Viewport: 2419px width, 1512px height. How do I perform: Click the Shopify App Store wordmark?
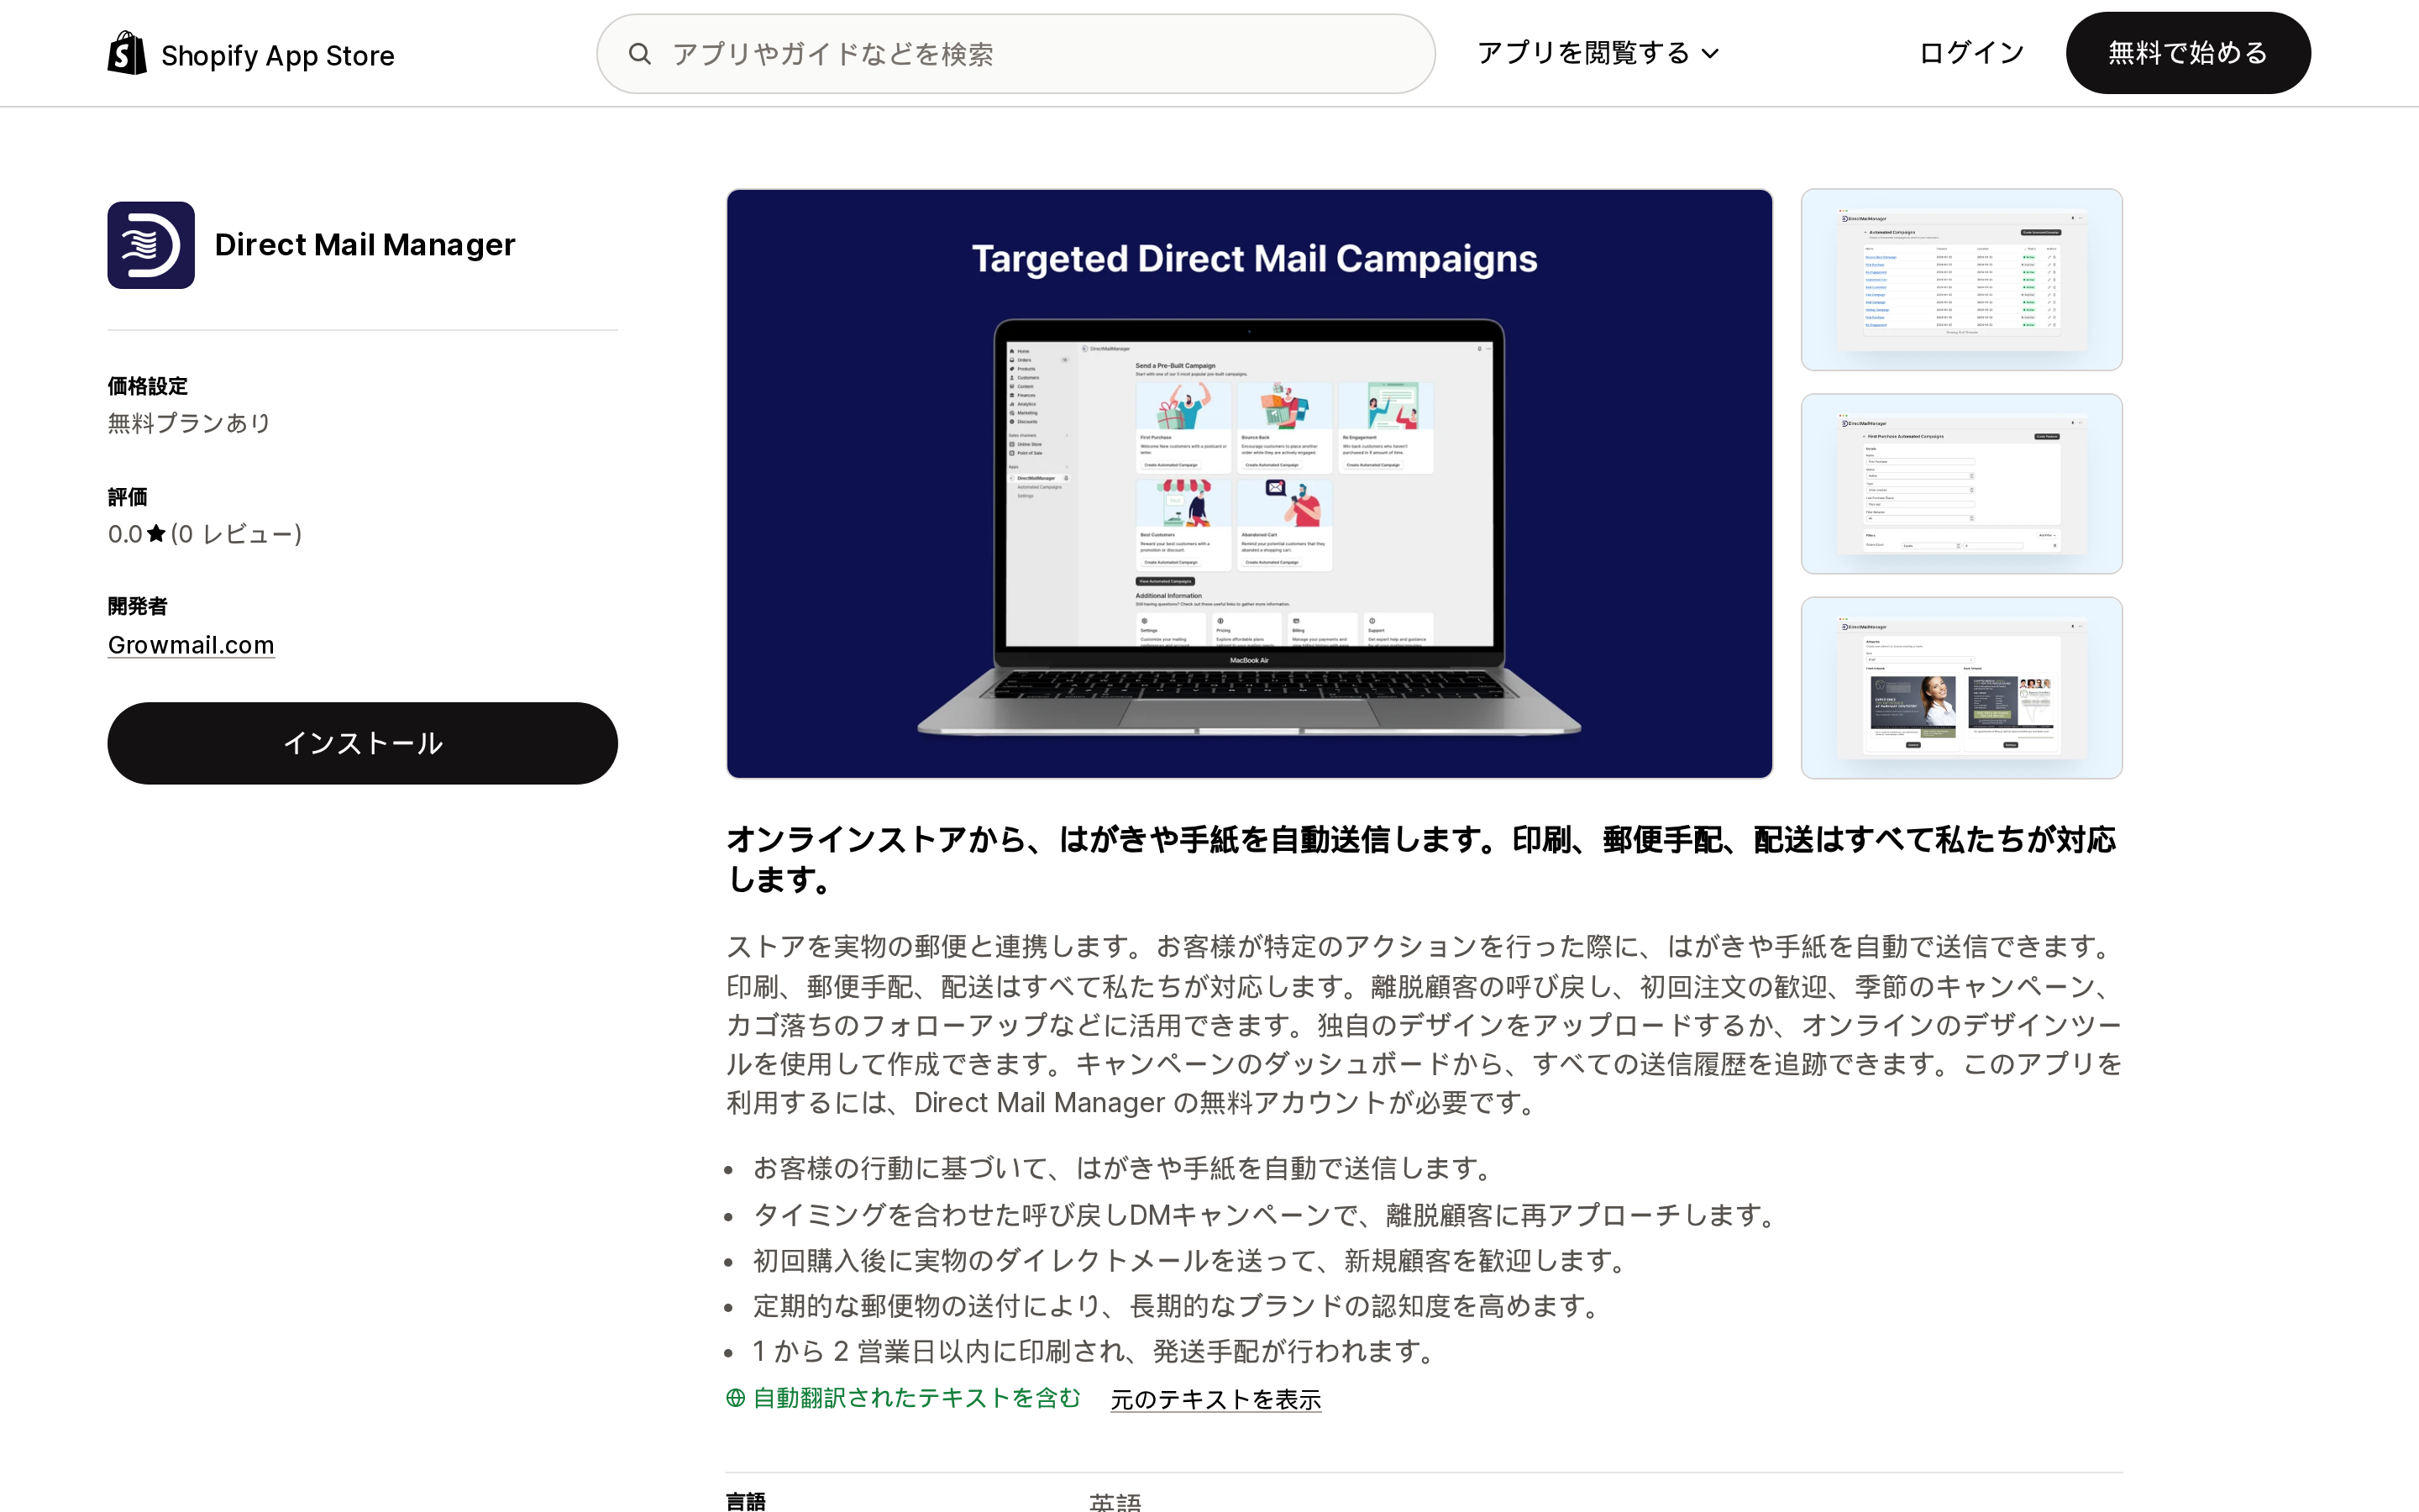[x=278, y=55]
